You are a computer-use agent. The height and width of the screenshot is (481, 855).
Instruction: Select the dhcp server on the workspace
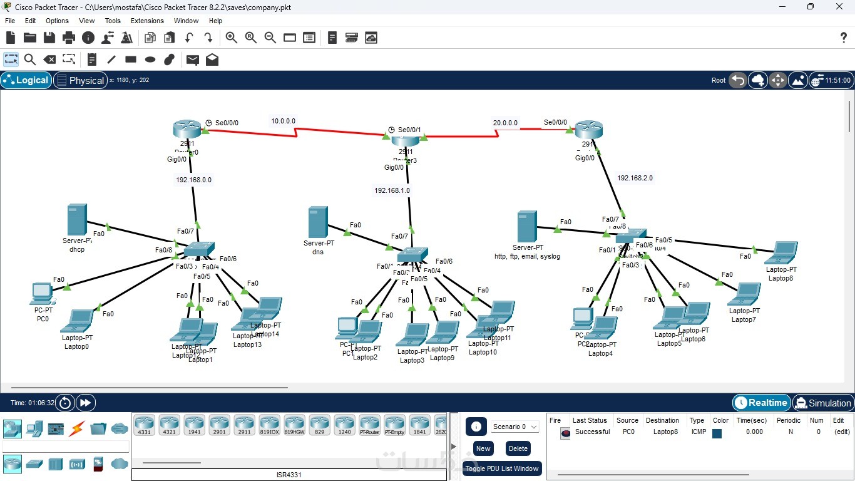coord(77,220)
